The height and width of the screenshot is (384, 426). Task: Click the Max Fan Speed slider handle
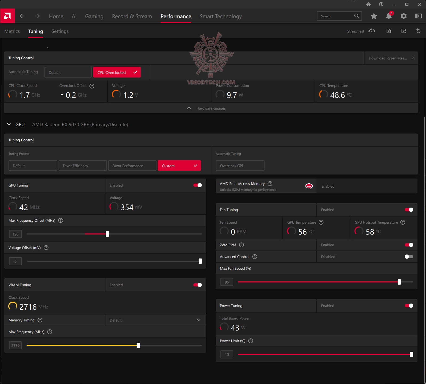point(399,282)
